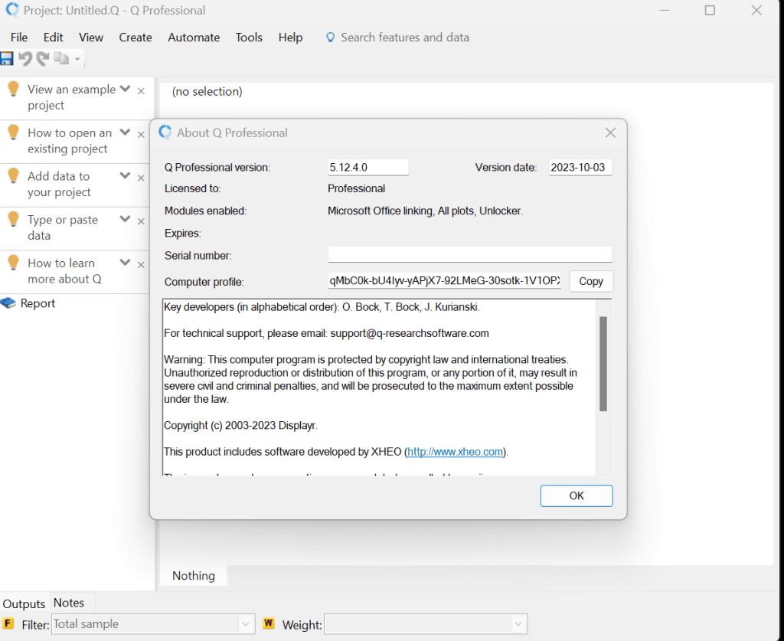Viewport: 784px width, 641px height.
Task: Click the Serial number input field
Action: pyautogui.click(x=469, y=253)
